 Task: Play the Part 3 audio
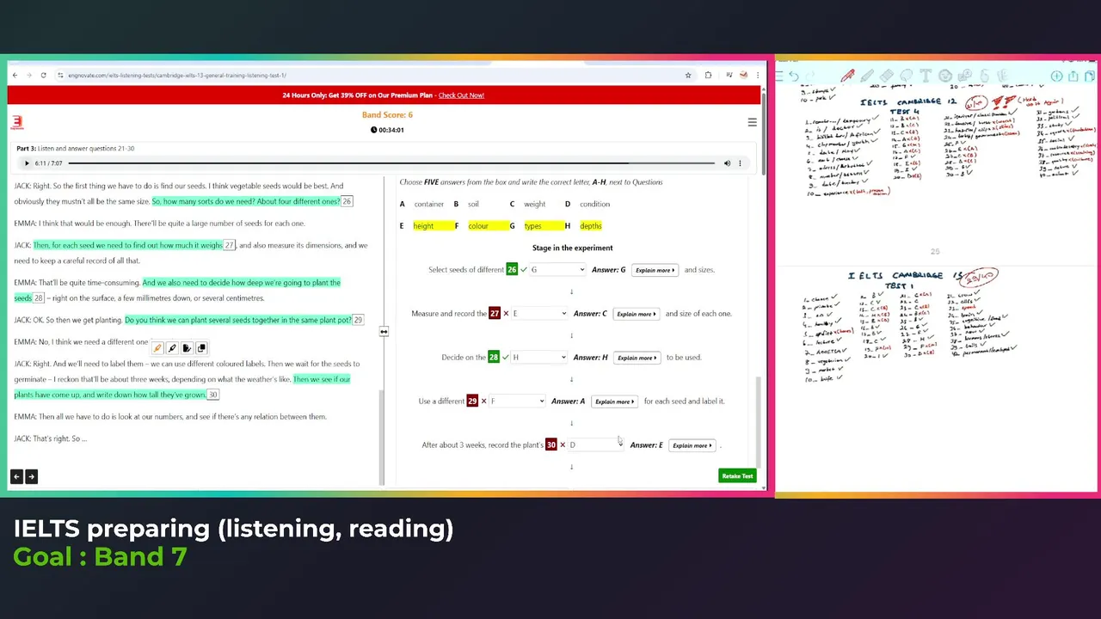pyautogui.click(x=27, y=163)
